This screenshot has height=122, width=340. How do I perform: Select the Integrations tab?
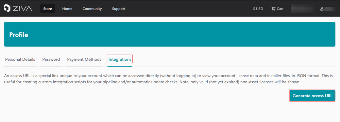click(120, 59)
